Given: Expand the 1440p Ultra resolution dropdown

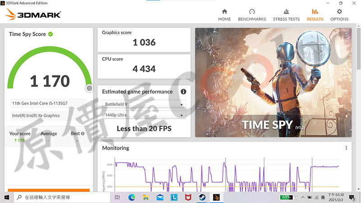Looking at the screenshot, I should click(144, 115).
